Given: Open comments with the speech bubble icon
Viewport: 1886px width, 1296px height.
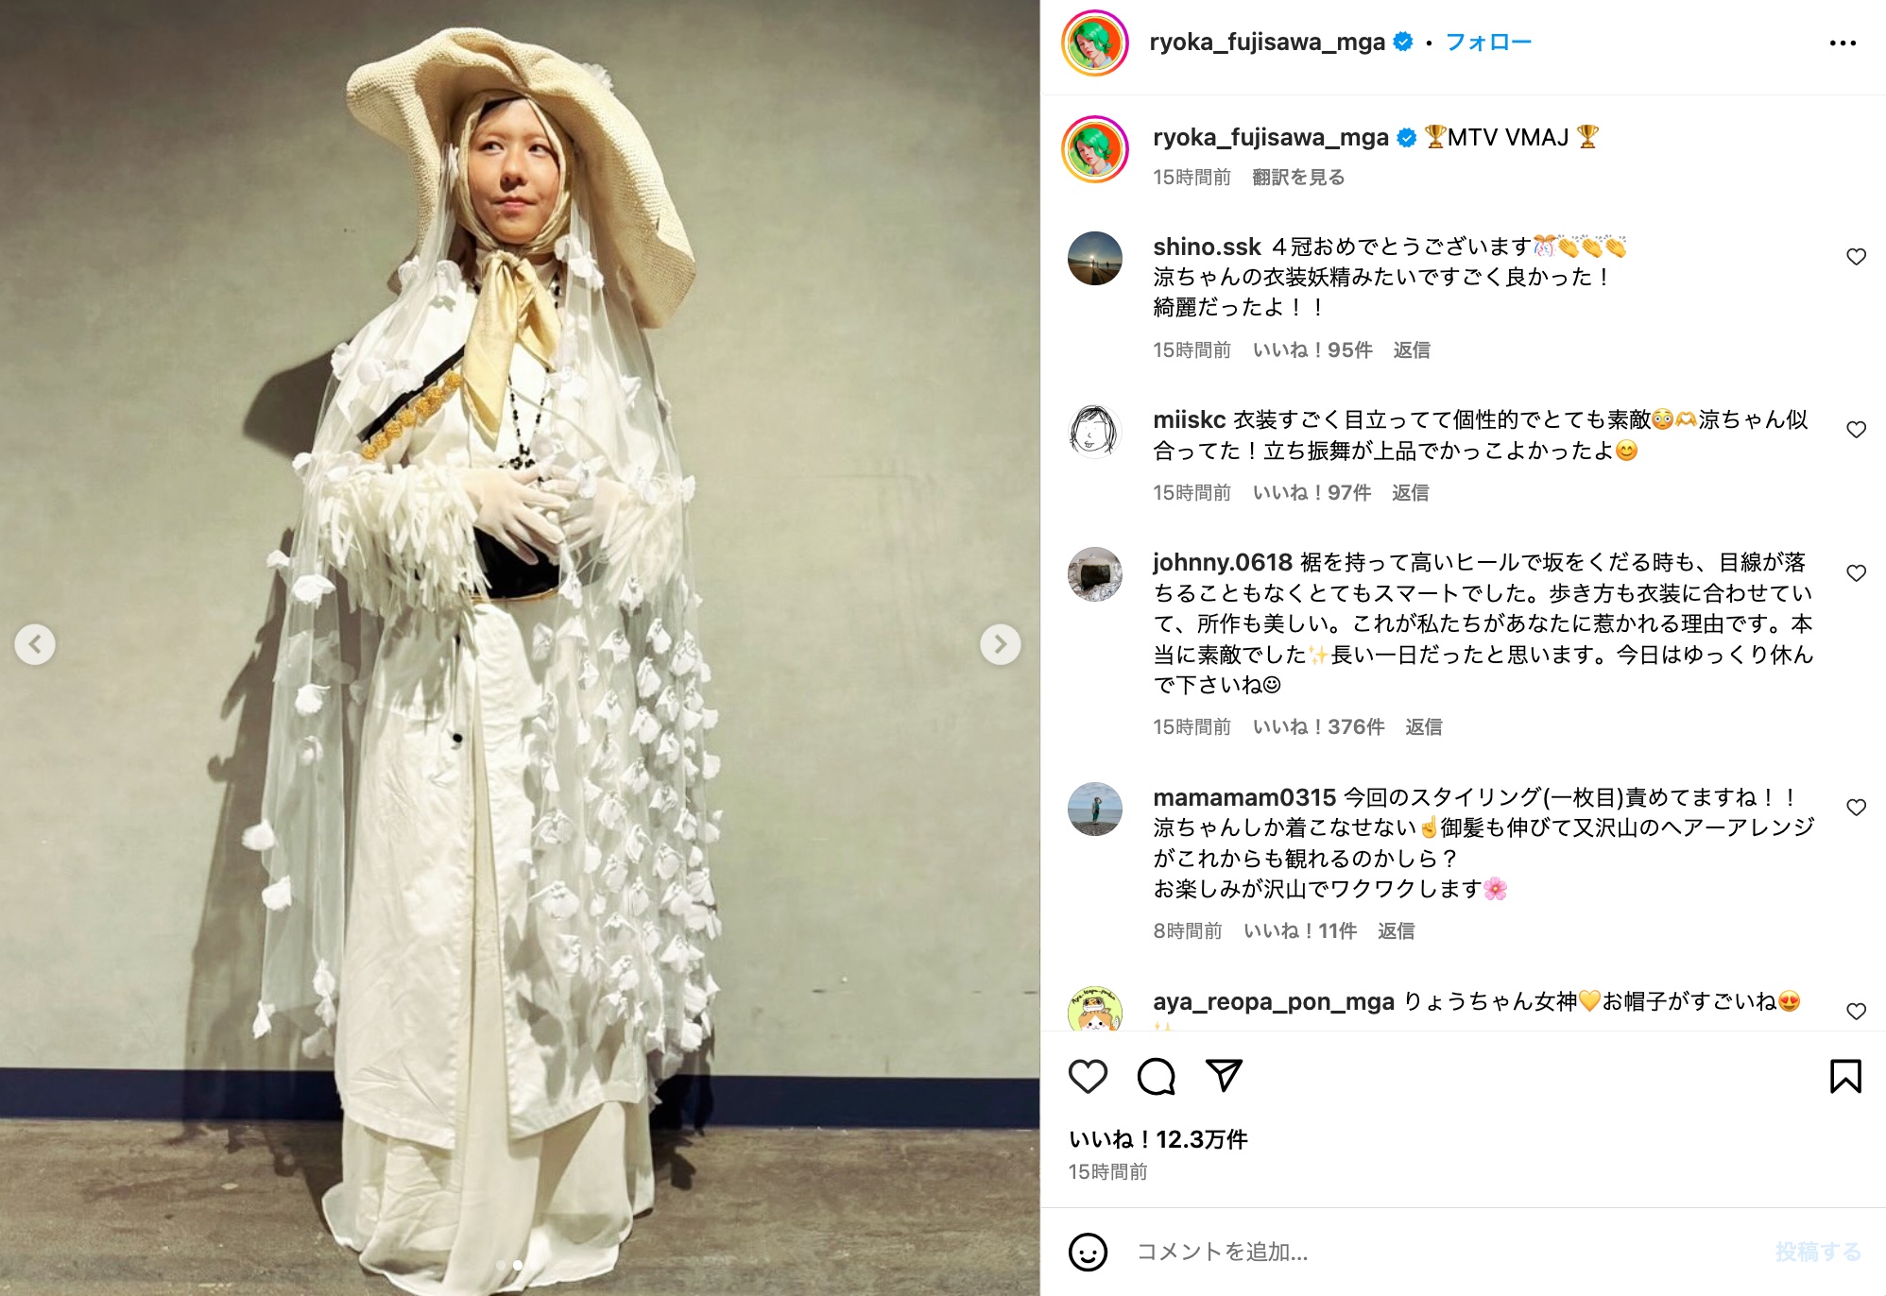Looking at the screenshot, I should (x=1156, y=1076).
